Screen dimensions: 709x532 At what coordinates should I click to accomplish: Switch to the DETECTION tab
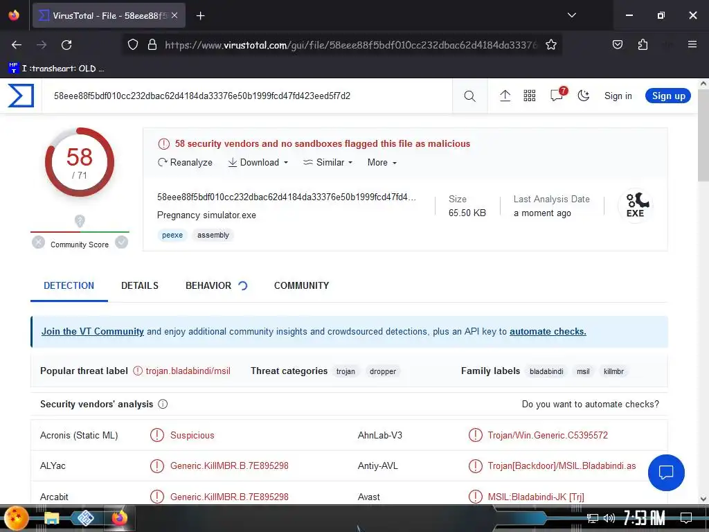(69, 286)
